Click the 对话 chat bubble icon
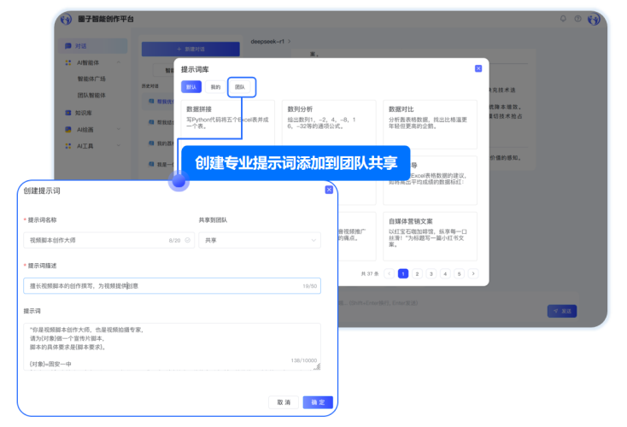This screenshot has width=627, height=427. 68,46
